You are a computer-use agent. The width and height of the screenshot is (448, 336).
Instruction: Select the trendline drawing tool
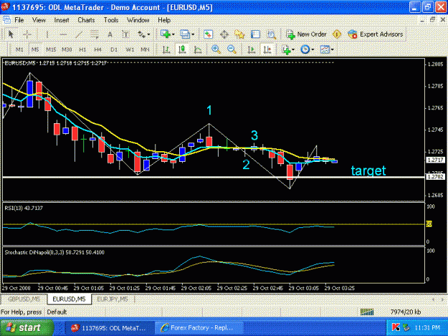[79, 35]
